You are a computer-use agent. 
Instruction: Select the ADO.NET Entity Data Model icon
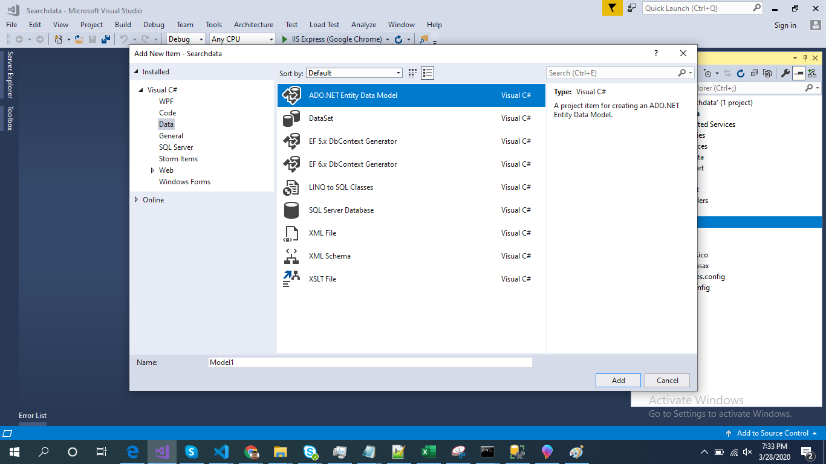pyautogui.click(x=291, y=95)
